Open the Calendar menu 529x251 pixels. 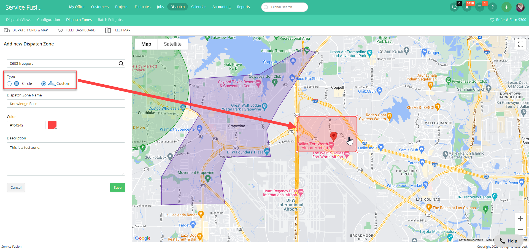tap(198, 7)
